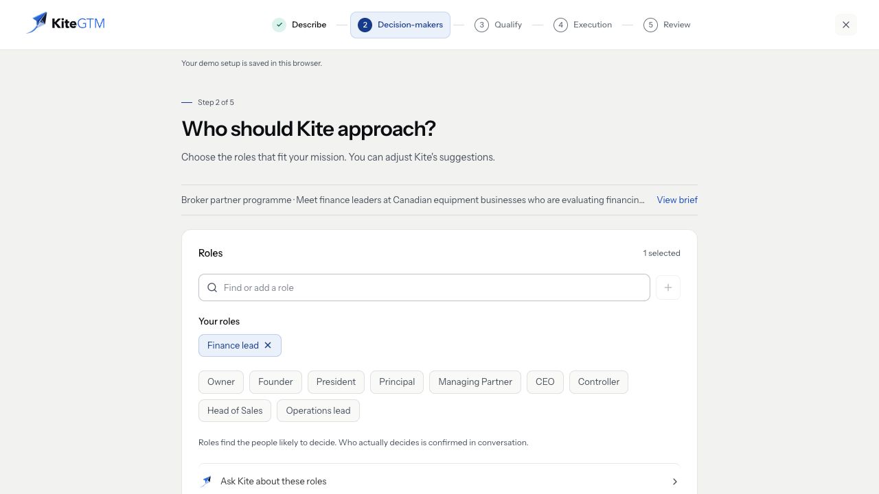Click the 'Your demo setup is saved' notice
Viewport: 879px width, 494px height.
(251, 63)
